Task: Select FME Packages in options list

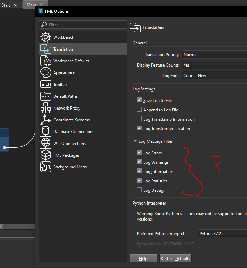Action: click(x=83, y=155)
